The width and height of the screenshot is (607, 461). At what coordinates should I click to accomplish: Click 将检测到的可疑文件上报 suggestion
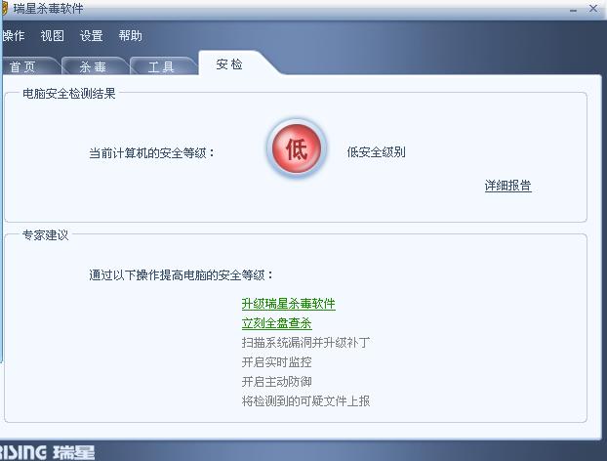coord(305,401)
